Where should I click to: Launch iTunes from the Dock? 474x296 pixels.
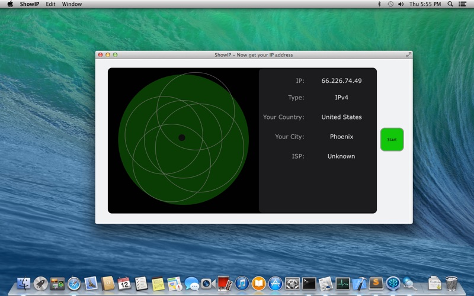pyautogui.click(x=242, y=284)
